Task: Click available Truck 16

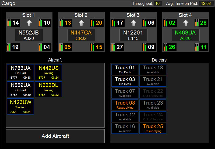Action: click(125, 128)
